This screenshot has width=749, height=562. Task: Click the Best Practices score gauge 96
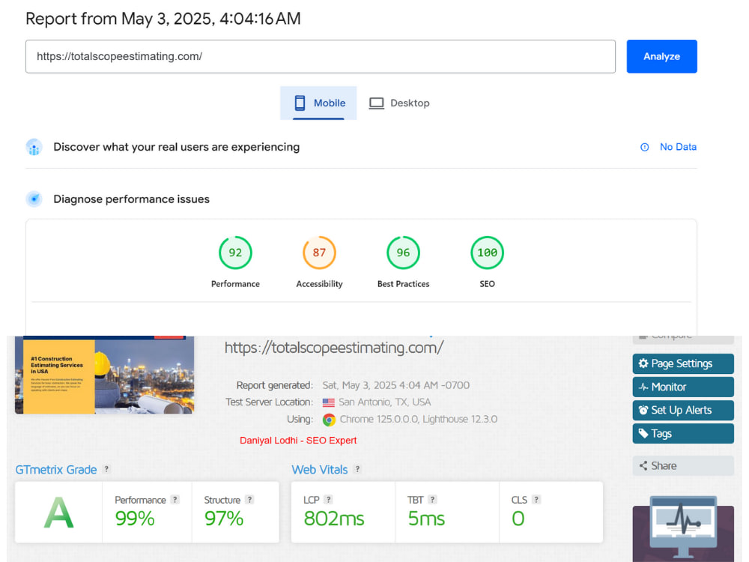pyautogui.click(x=403, y=253)
